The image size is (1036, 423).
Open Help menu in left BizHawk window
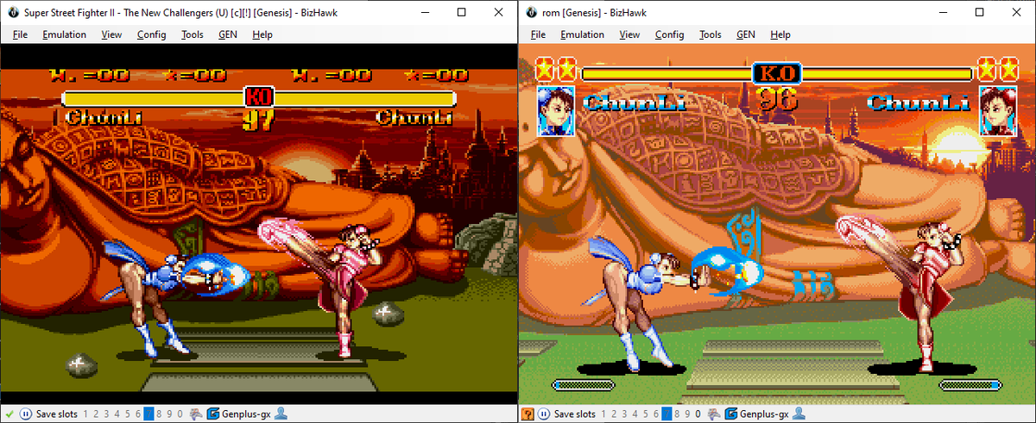(262, 34)
